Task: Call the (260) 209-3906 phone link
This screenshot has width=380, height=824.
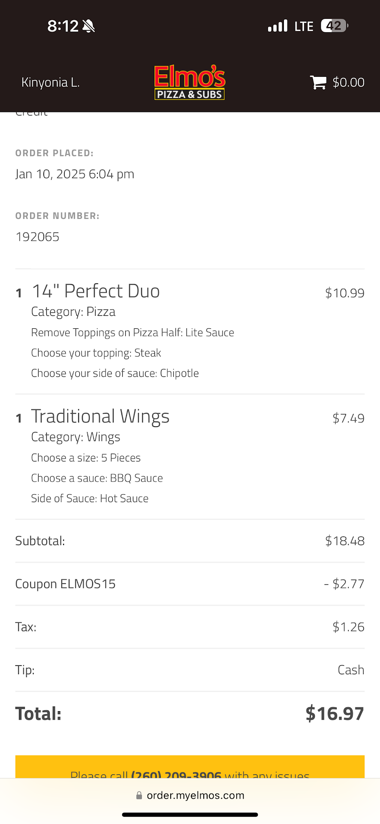Action: 176,774
